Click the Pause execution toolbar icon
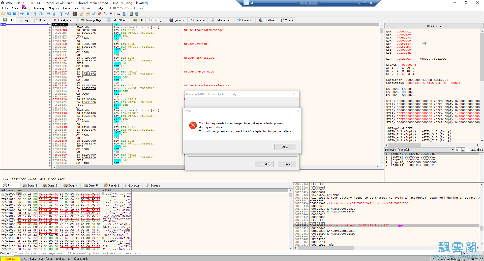Viewport: 484px width, 261px height. click(x=28, y=14)
